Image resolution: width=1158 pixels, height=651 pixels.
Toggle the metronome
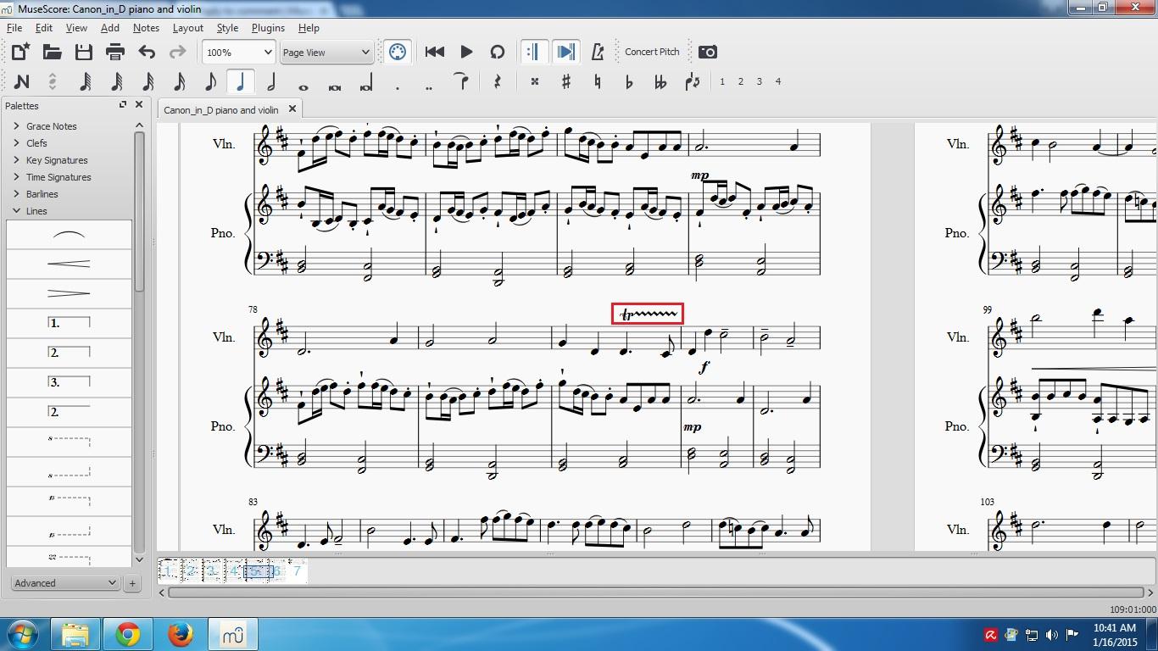597,52
